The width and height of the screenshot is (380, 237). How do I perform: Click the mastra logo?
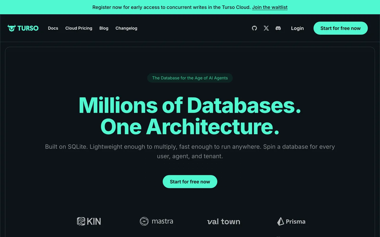156,221
